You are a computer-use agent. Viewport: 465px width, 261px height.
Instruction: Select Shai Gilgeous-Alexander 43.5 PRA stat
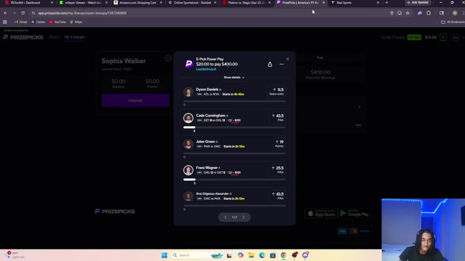pos(278,196)
